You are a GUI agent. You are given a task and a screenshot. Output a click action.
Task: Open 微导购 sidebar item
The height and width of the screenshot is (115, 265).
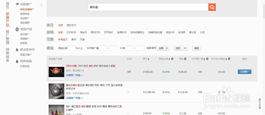[24, 43]
